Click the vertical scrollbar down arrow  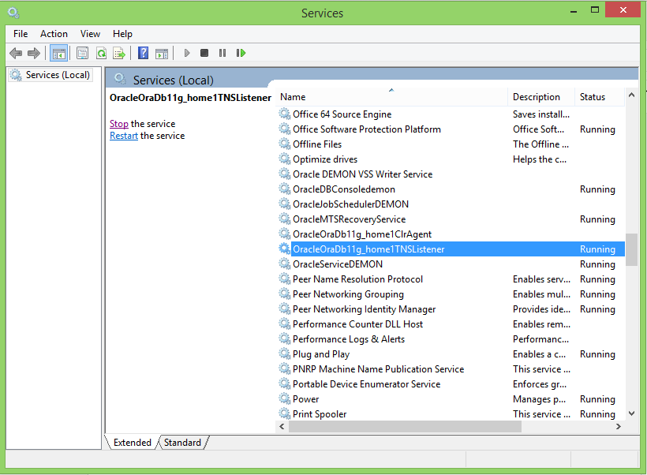(631, 413)
